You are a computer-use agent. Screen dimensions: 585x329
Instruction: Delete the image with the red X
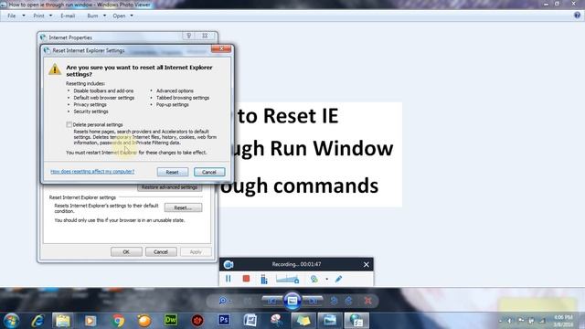coord(367,301)
